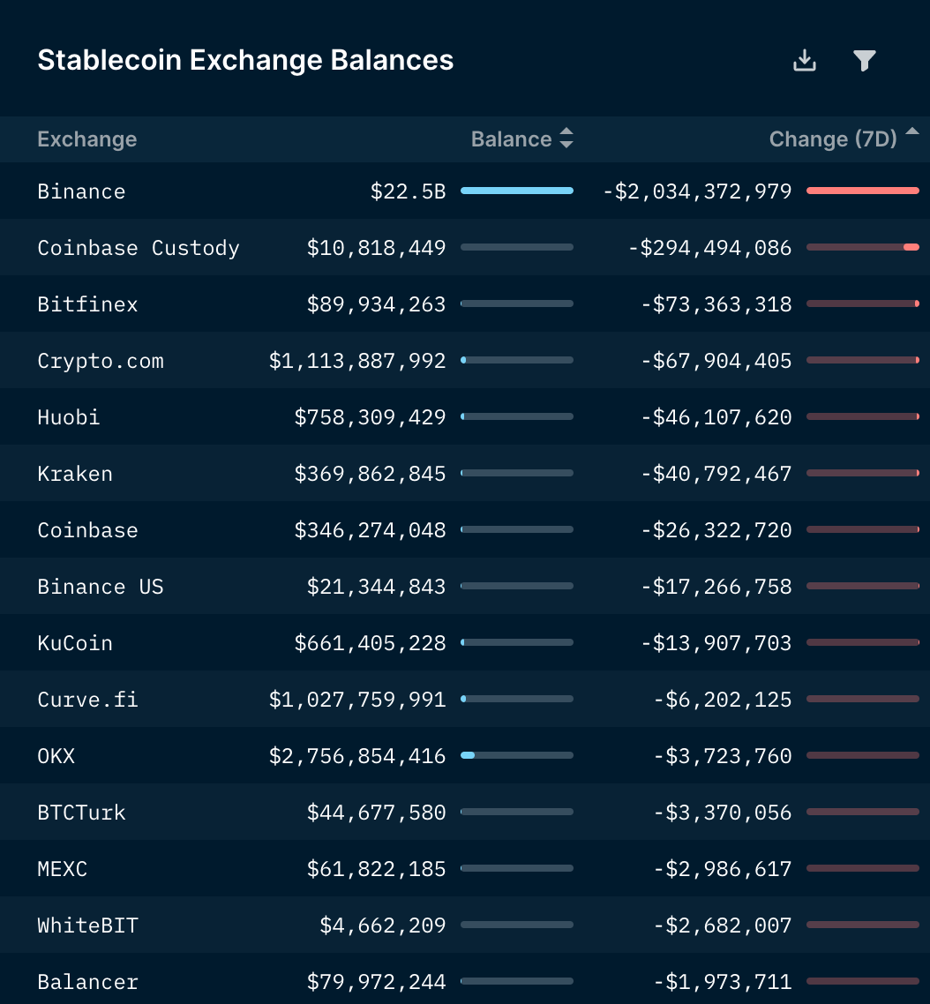This screenshot has height=1004, width=930.
Task: Select the WhiteBIT exchange name
Action: click(x=87, y=925)
